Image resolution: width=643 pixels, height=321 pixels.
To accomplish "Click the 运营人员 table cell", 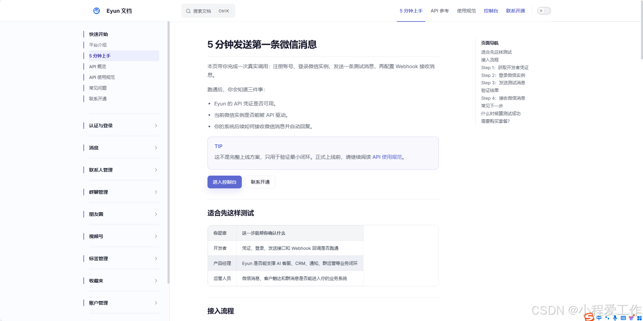I will point(222,278).
